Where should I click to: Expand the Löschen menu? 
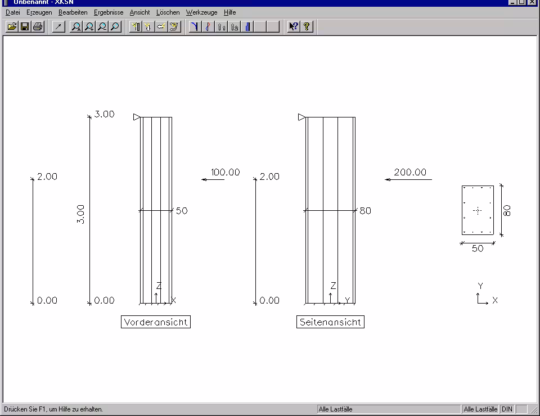pyautogui.click(x=168, y=12)
